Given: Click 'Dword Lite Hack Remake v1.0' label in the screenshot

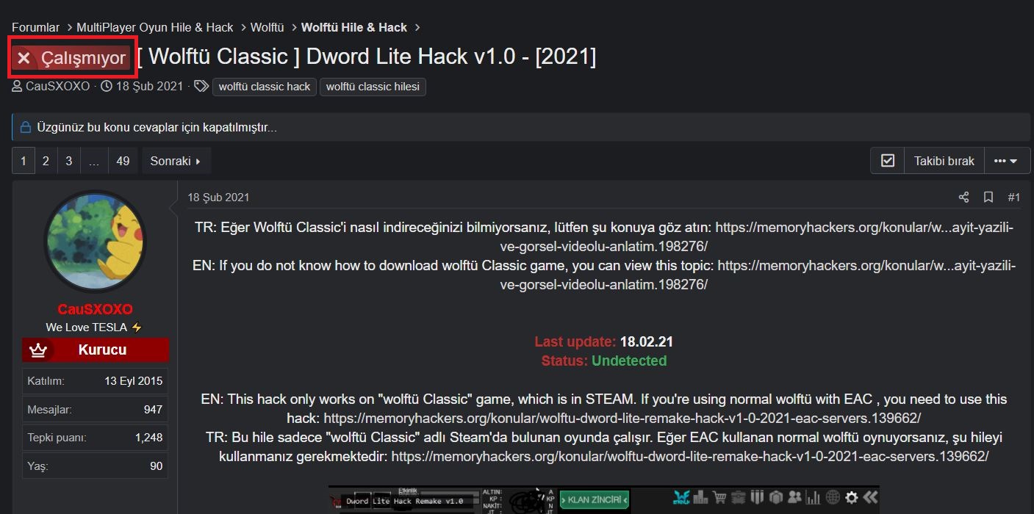Looking at the screenshot, I should click(x=405, y=501).
